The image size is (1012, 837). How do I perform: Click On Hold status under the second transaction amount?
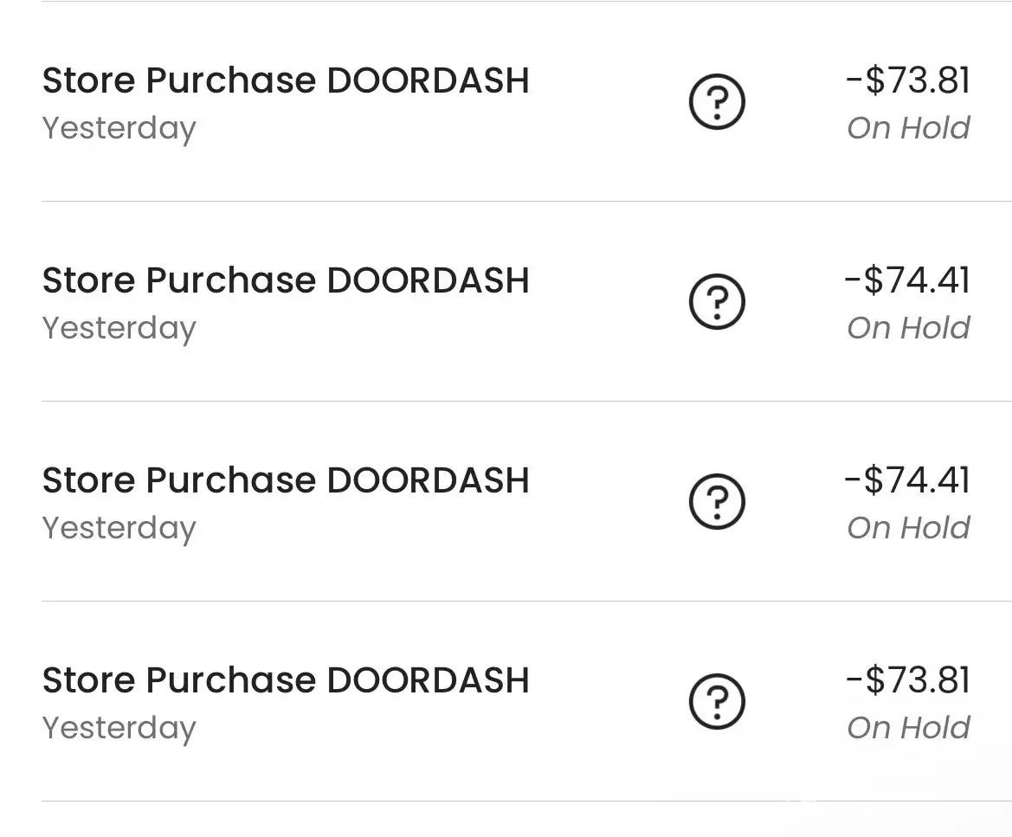pos(908,328)
